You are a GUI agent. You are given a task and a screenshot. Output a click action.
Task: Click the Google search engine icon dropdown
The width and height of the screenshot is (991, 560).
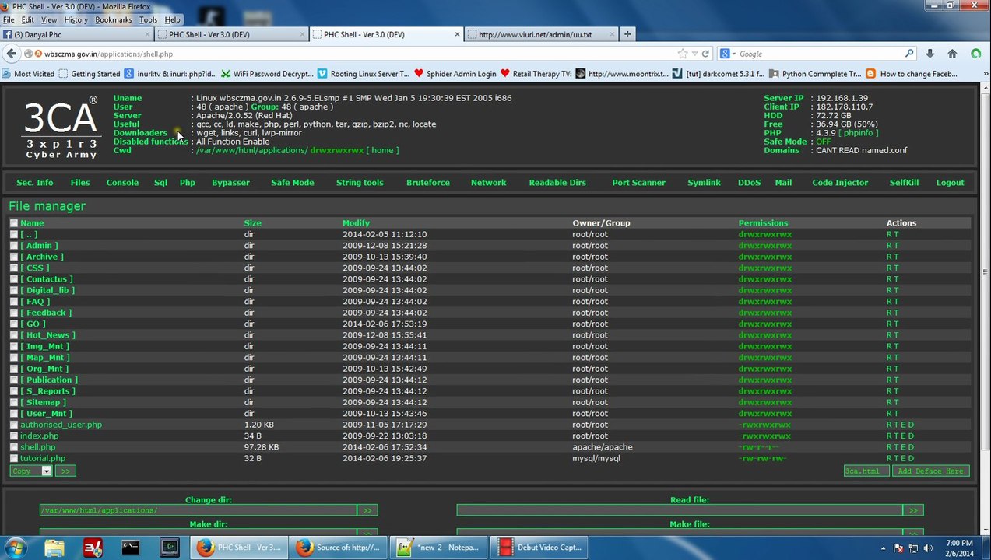[727, 54]
